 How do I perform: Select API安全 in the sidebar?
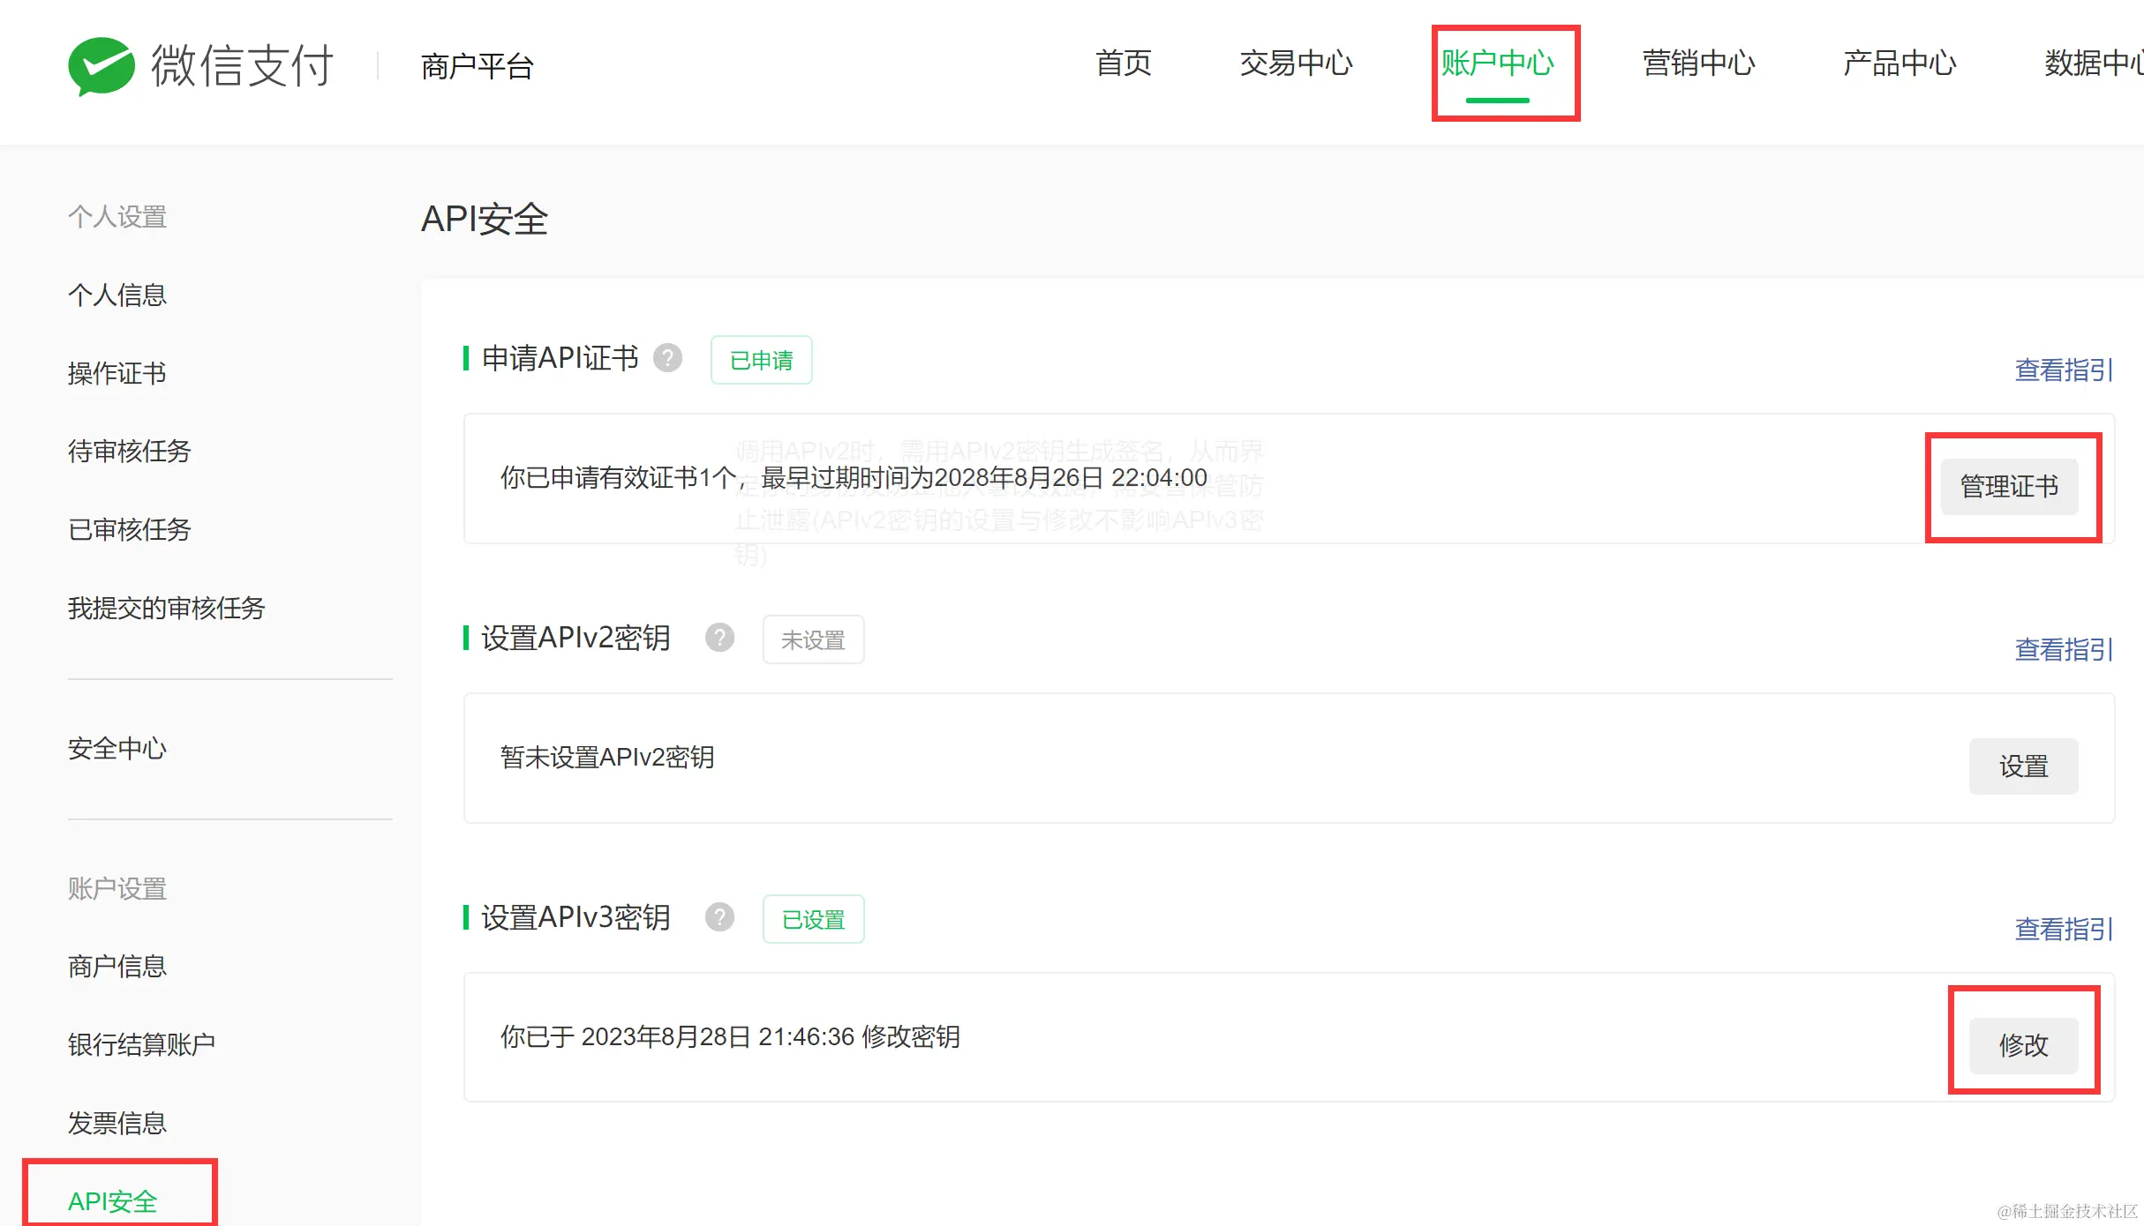click(112, 1200)
